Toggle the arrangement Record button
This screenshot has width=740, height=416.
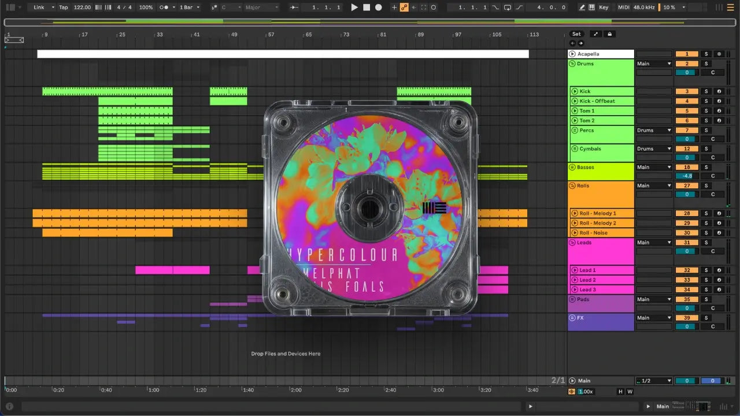(379, 8)
